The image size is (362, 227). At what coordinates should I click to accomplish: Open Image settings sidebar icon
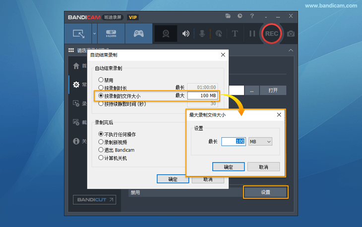coord(76,122)
